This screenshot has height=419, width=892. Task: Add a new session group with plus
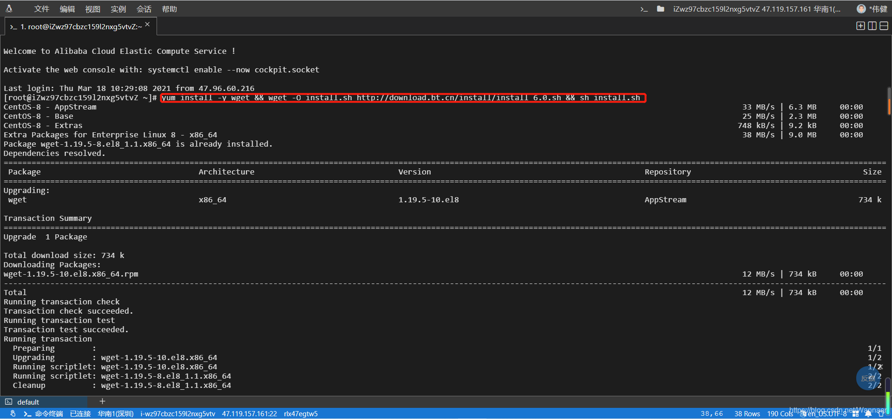(x=102, y=401)
